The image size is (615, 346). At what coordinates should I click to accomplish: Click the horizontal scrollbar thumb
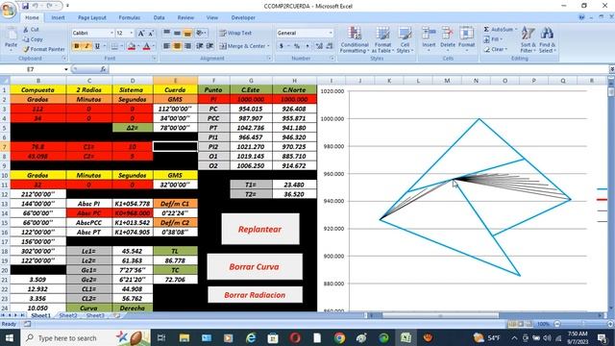pyautogui.click(x=440, y=315)
